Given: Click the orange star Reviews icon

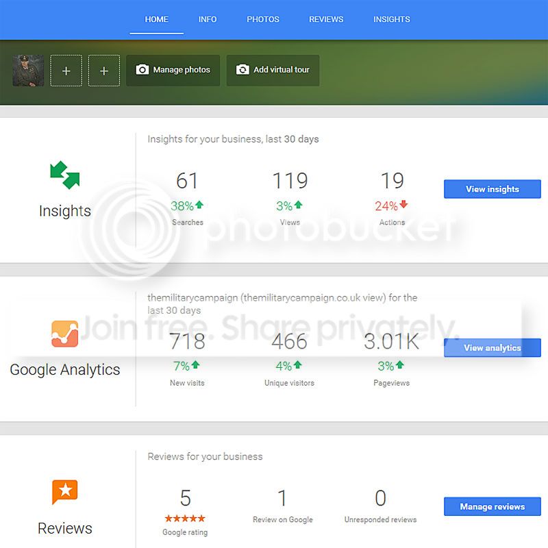Looking at the screenshot, I should click(64, 492).
